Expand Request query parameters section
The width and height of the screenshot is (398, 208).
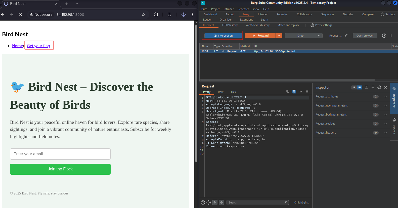[x=351, y=106]
